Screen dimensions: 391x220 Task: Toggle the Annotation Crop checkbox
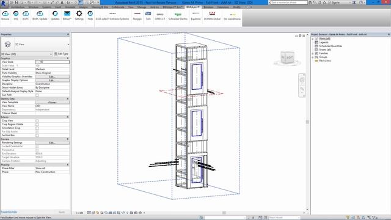pos(37,128)
